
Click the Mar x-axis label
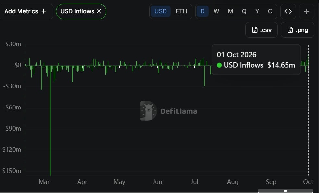[x=44, y=182]
